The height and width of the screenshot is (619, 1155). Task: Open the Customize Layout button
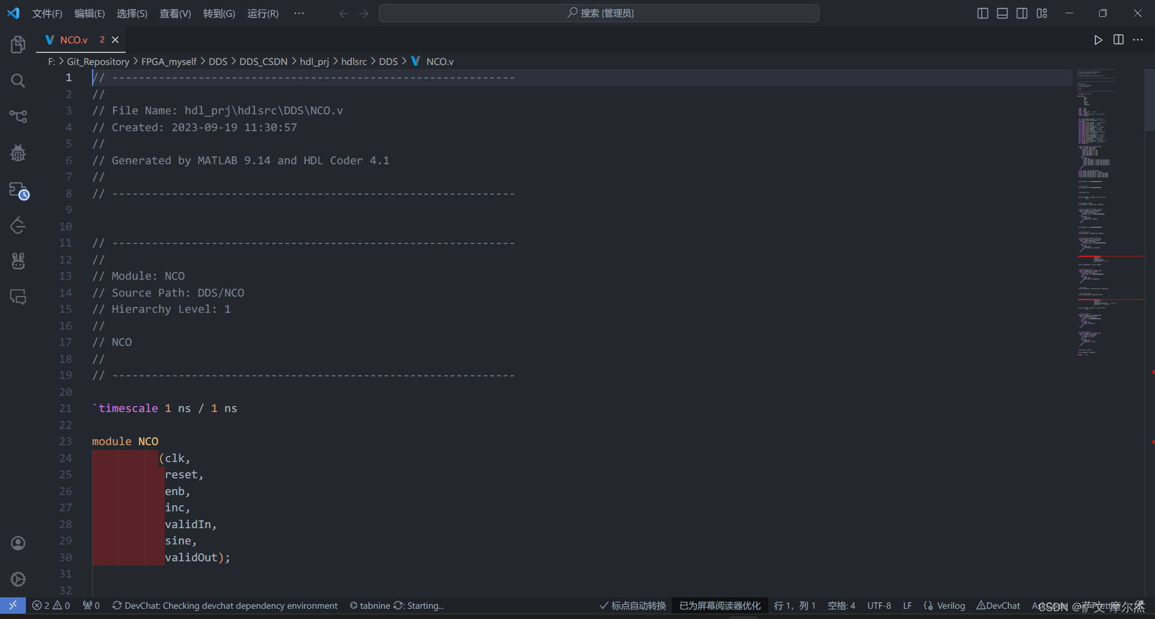point(1042,13)
